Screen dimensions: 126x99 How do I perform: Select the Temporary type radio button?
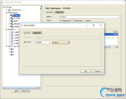pyautogui.click(x=72, y=21)
